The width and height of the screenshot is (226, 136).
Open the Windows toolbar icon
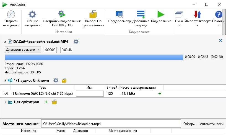pos(179,14)
